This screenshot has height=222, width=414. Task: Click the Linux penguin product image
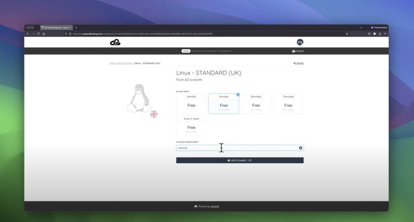coord(139,98)
